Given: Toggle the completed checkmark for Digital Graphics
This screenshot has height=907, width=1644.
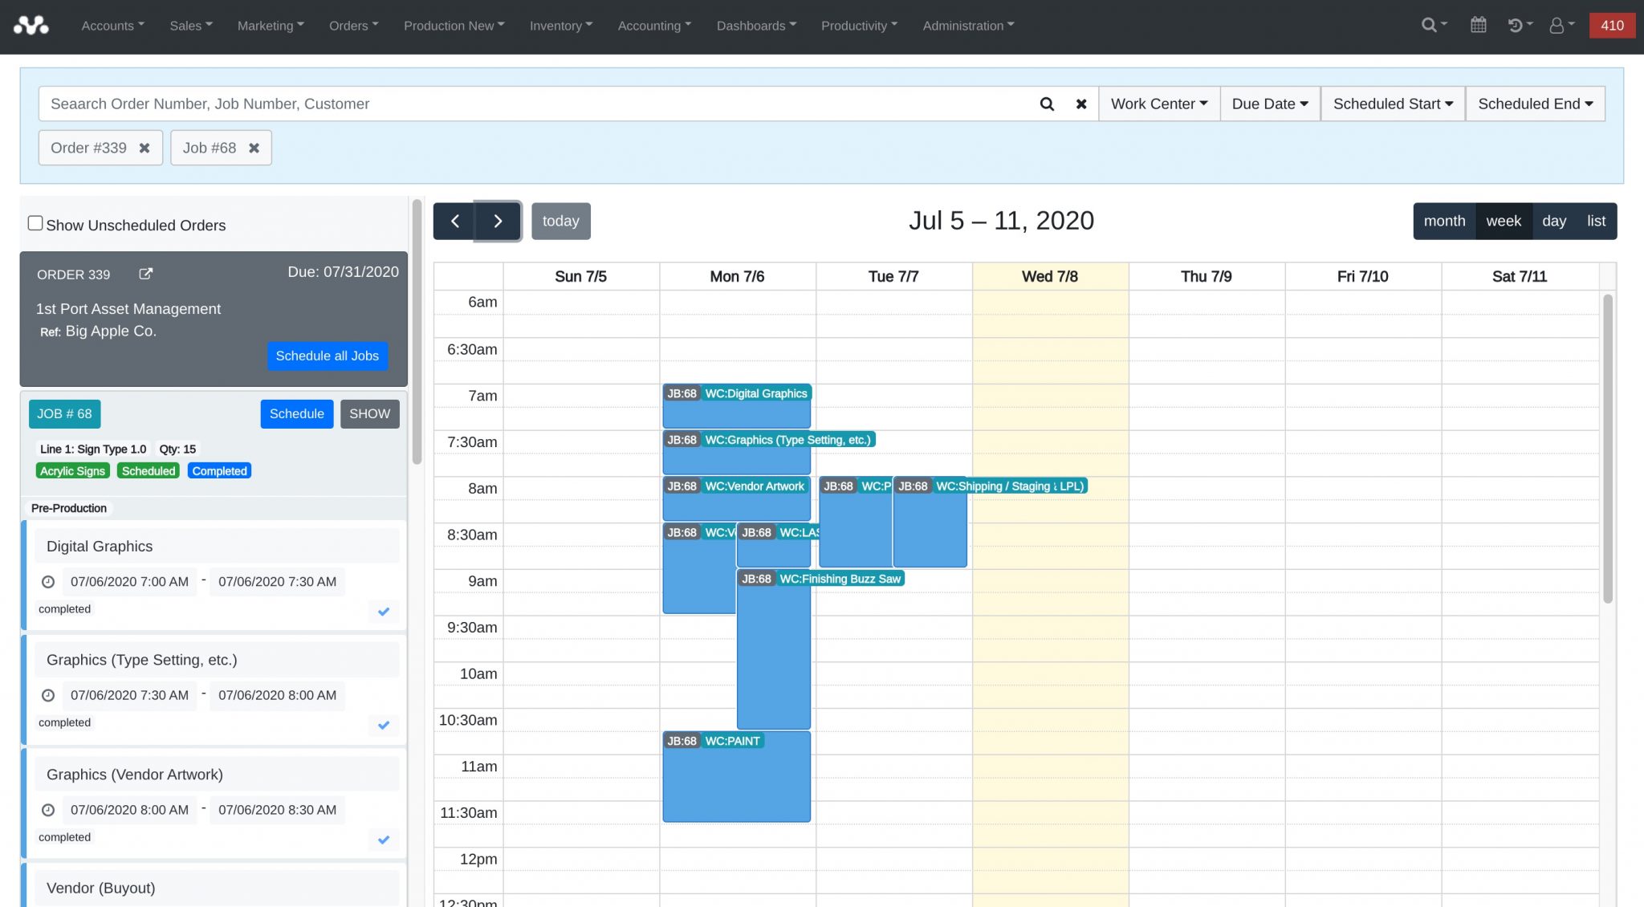Looking at the screenshot, I should click(x=384, y=612).
